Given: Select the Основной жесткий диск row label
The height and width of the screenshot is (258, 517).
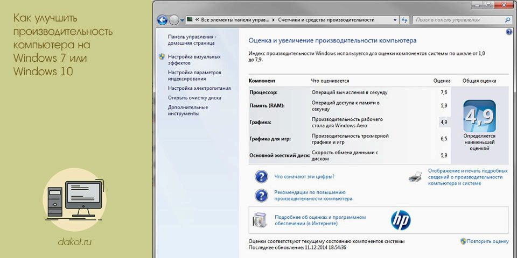Looking at the screenshot, I should [280, 155].
